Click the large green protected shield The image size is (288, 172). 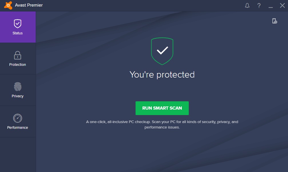[162, 51]
